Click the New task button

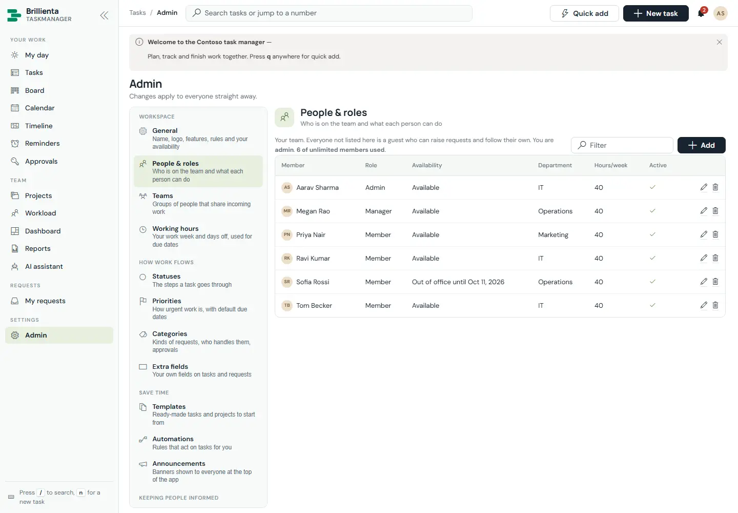(655, 13)
